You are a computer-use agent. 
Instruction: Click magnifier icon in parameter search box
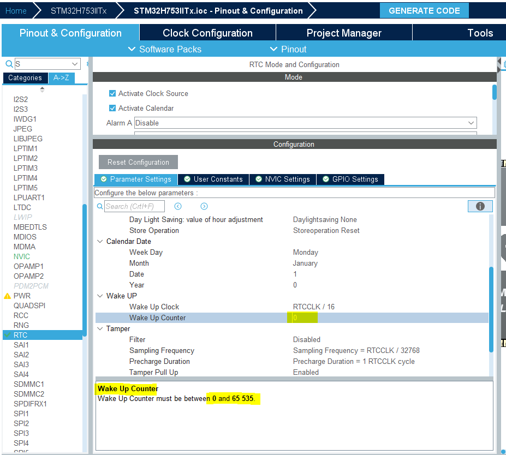100,206
